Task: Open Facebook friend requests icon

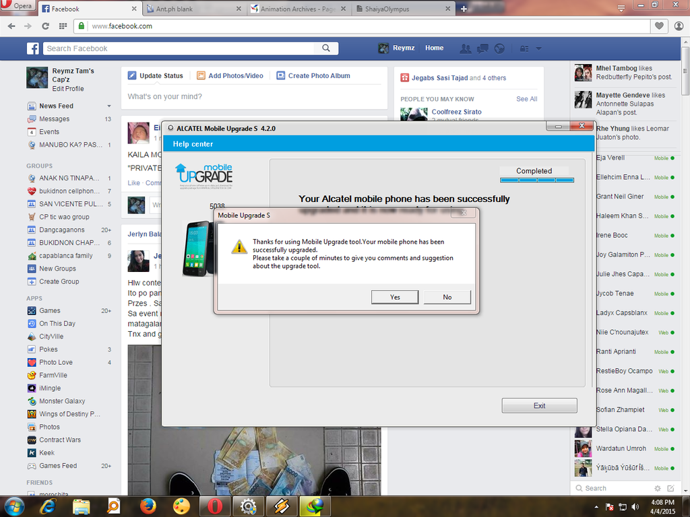Action: pos(465,48)
